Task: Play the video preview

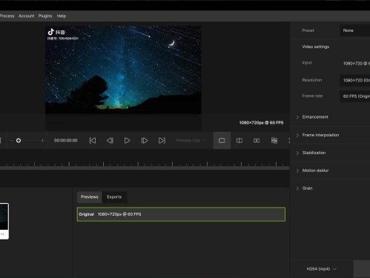Action: pos(127,140)
